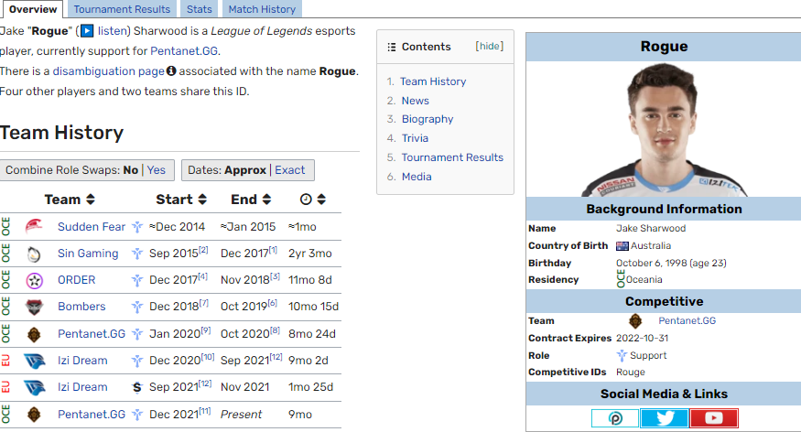
Task: Click support role icon in Sudden Fear row
Action: point(137,227)
